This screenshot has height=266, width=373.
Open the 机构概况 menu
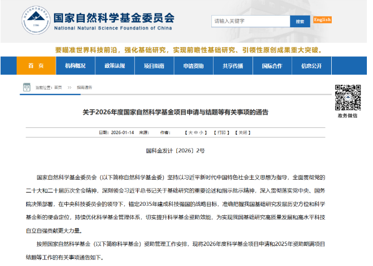coord(75,66)
